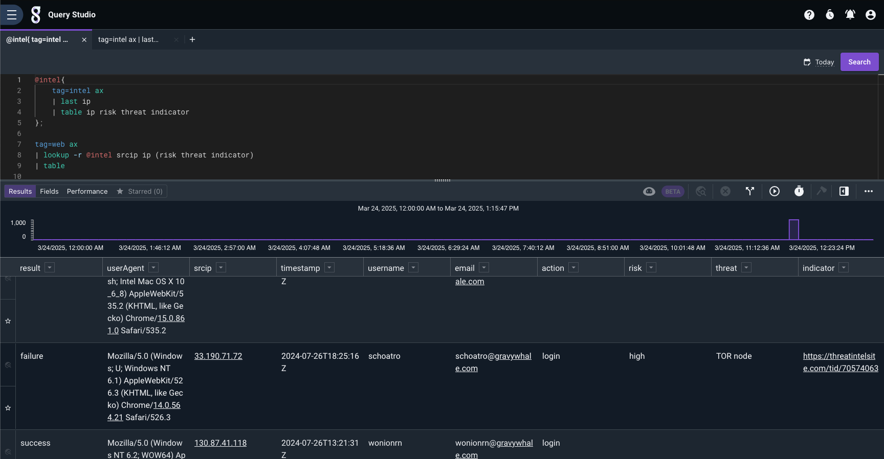Click the split/branch arrows icon
Screen dimensions: 884x459
pos(750,191)
